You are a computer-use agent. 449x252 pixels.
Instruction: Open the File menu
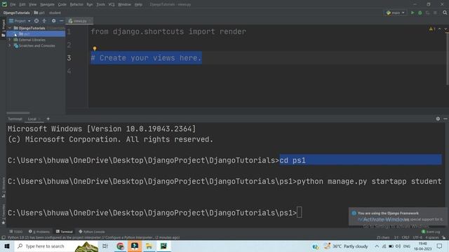pyautogui.click(x=13, y=5)
